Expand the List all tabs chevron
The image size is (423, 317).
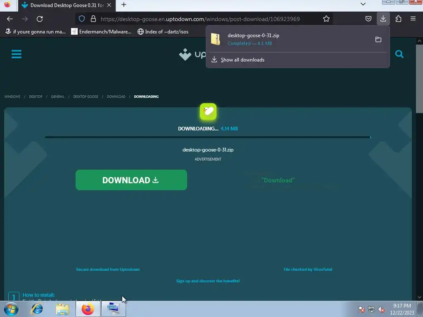tap(363, 4)
